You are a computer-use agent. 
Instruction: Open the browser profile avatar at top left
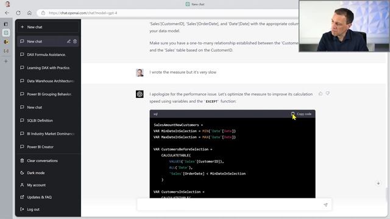(x=7, y=4)
